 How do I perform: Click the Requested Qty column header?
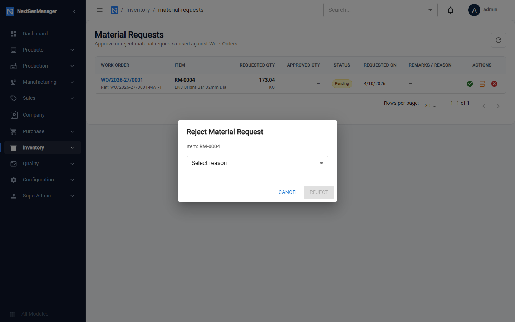tap(257, 65)
